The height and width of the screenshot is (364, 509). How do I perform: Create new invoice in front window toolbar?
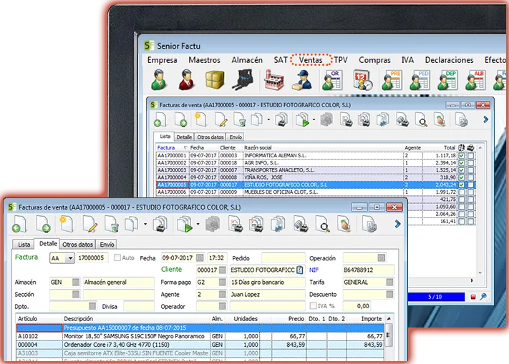(x=66, y=224)
